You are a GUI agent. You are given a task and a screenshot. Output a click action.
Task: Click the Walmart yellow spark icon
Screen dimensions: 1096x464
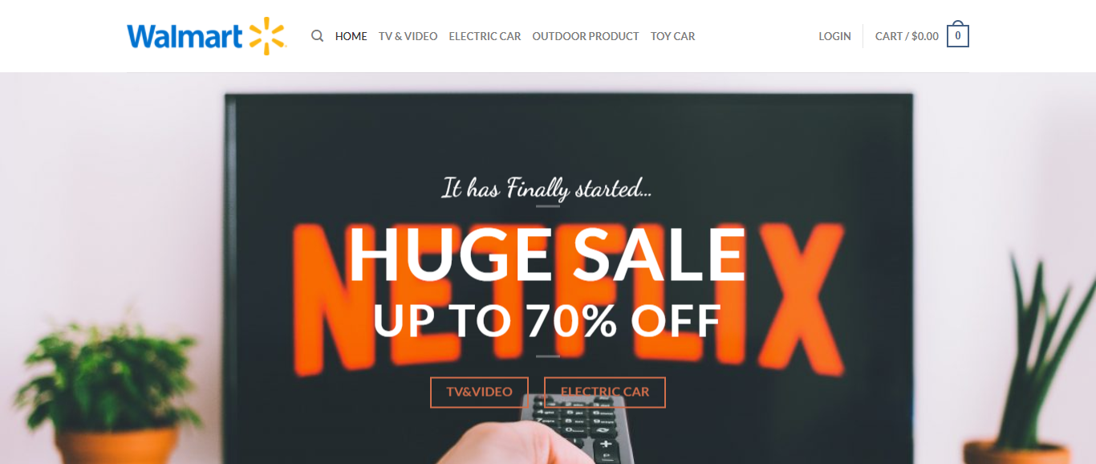tap(266, 36)
